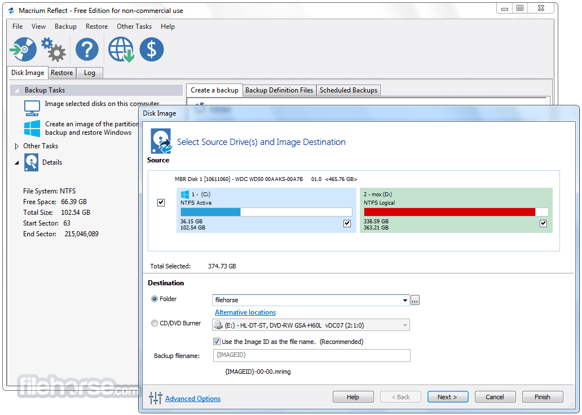
Task: Open the Restore menu
Action: pyautogui.click(x=96, y=27)
